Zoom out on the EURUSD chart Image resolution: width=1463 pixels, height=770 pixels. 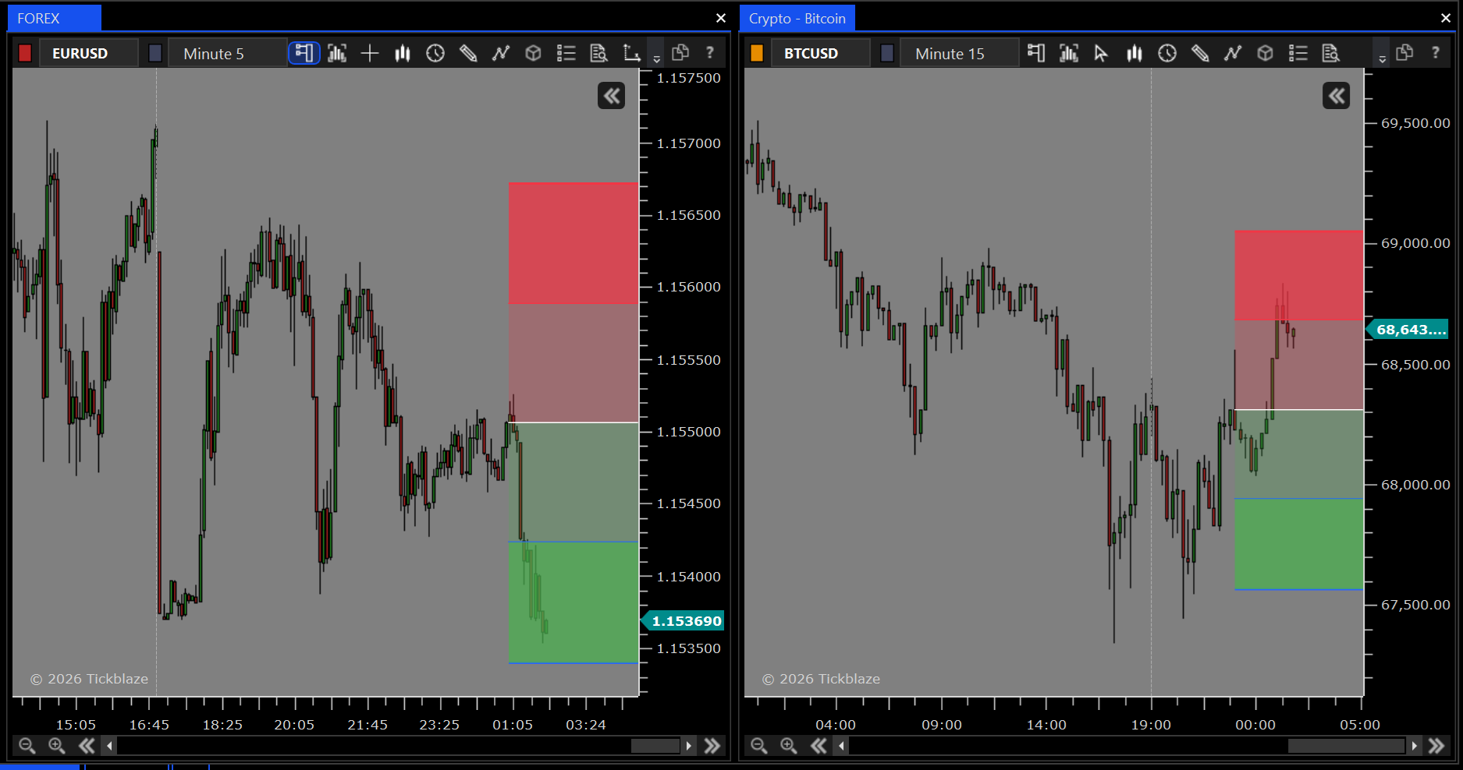coord(27,746)
